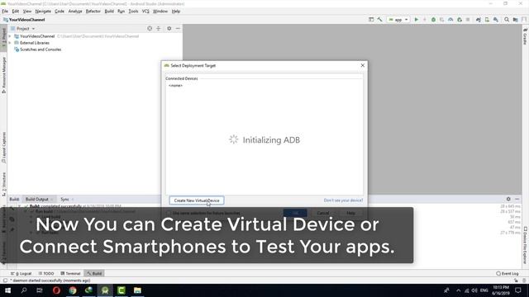Expand the YourVideosChannel project node

(x=10, y=36)
